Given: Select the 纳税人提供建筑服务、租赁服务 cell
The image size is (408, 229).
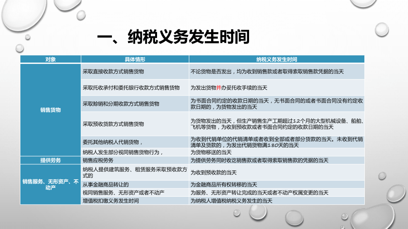Looking at the screenshot, I should (135, 172).
